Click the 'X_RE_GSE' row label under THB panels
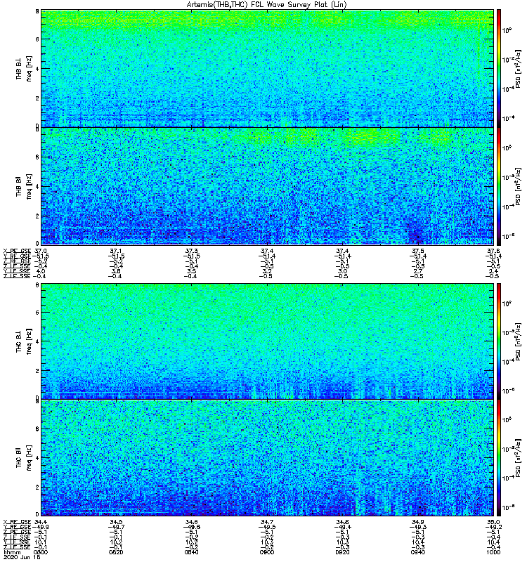This screenshot has height=562, width=527. point(17,251)
